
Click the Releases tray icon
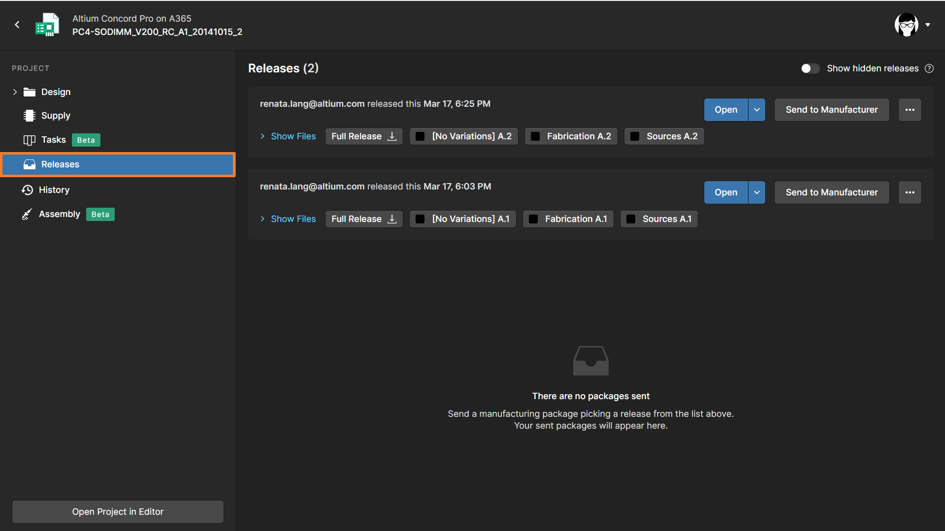30,164
